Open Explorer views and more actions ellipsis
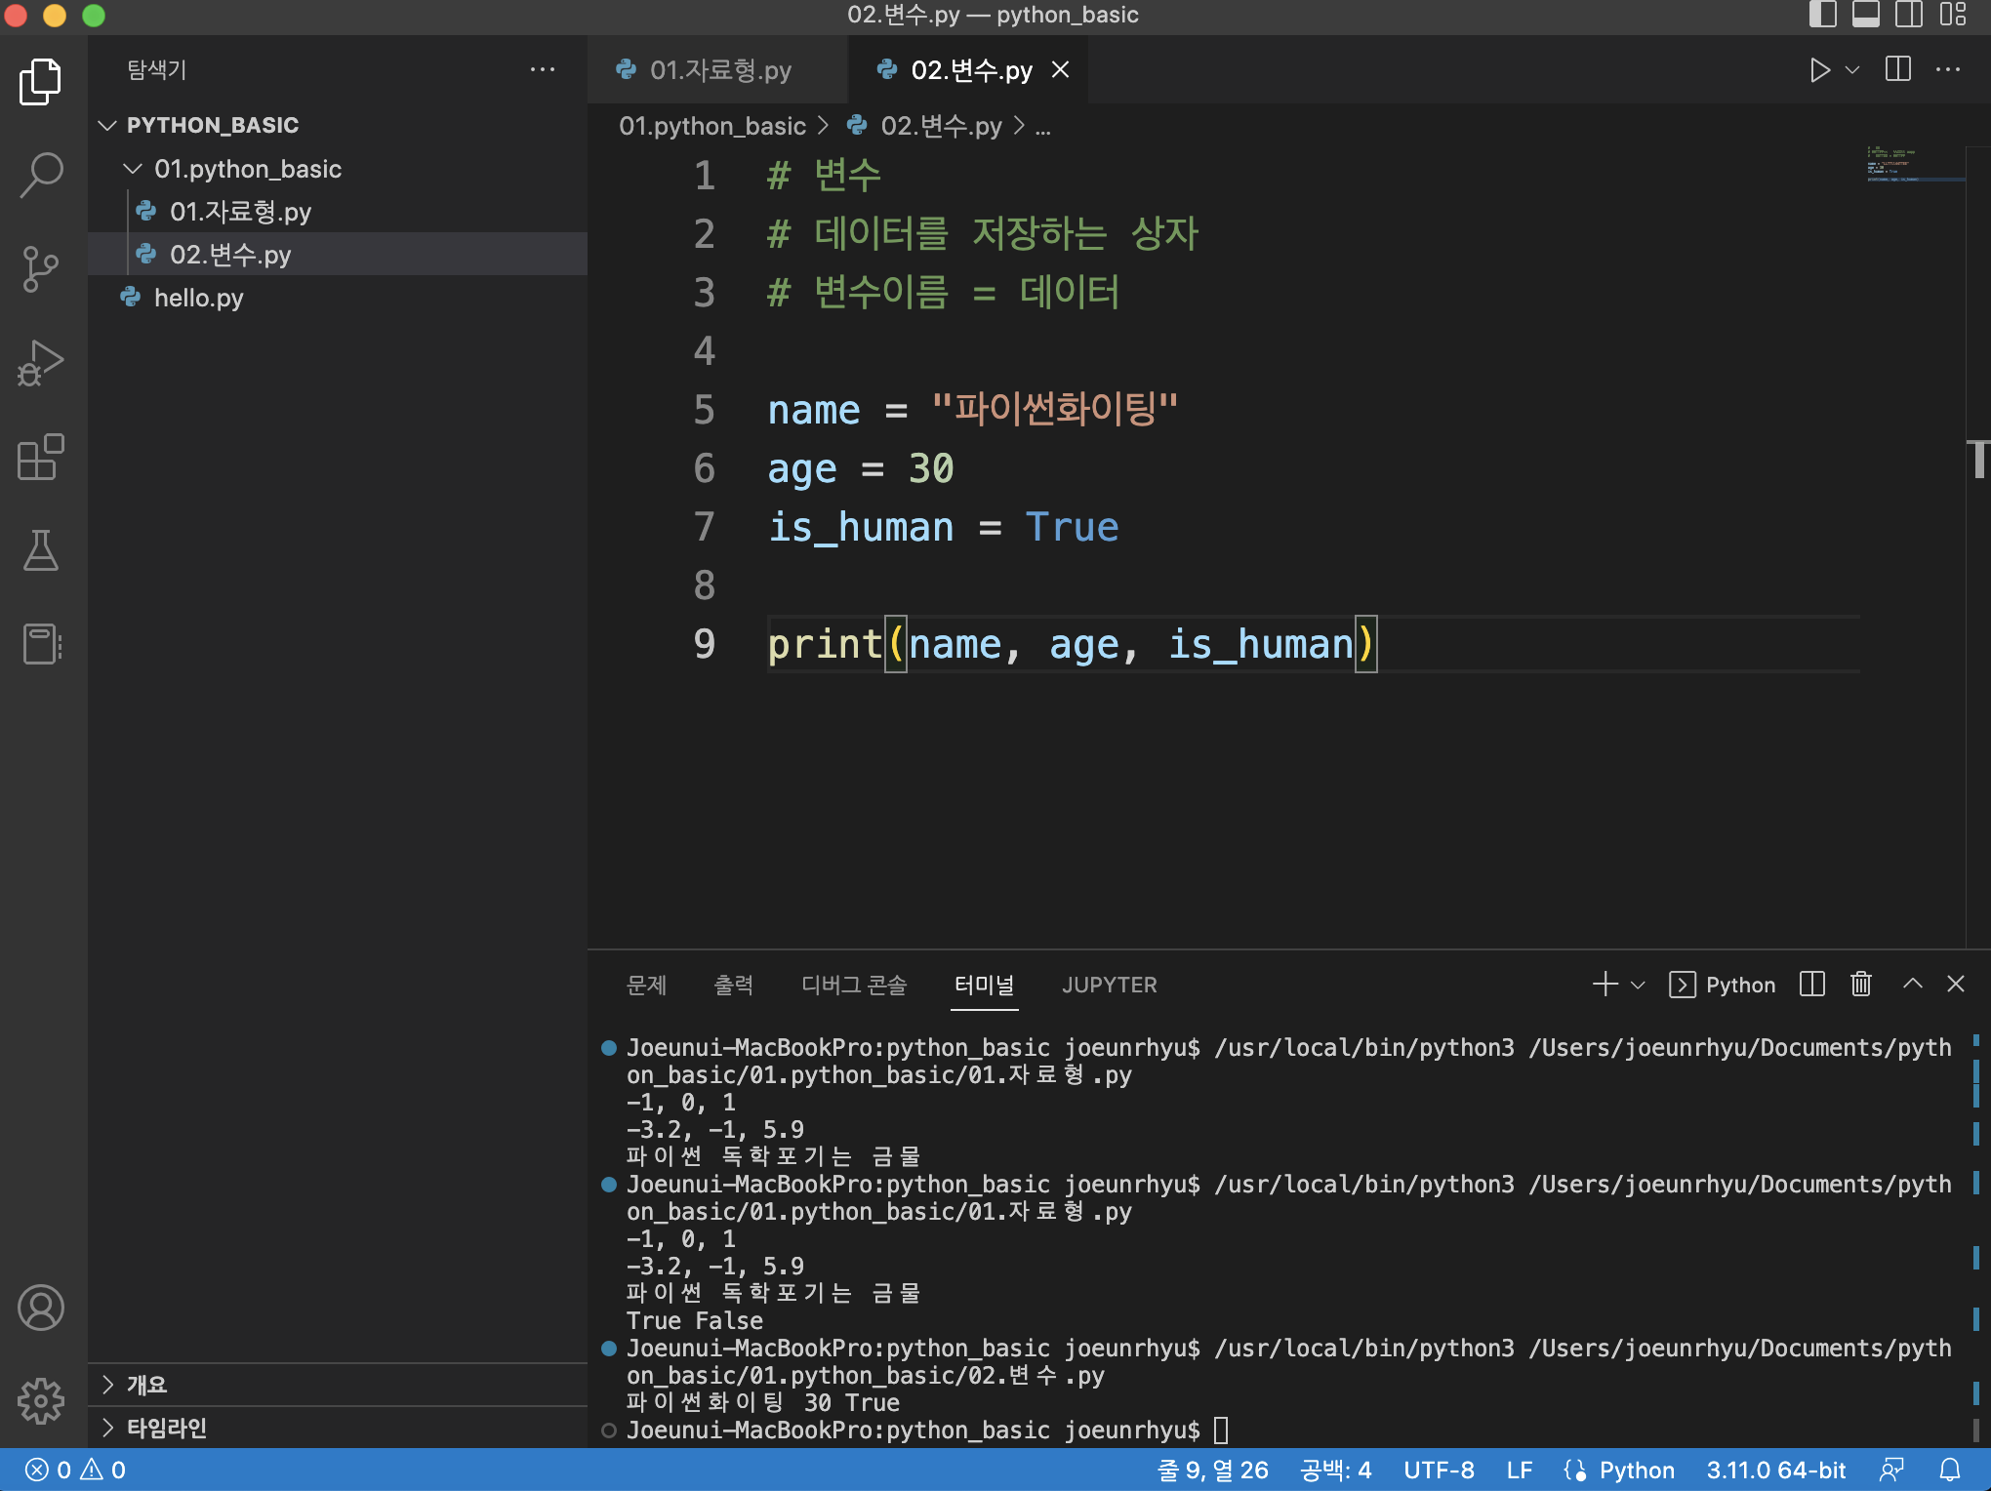Screen dimensions: 1991x1491 543,69
